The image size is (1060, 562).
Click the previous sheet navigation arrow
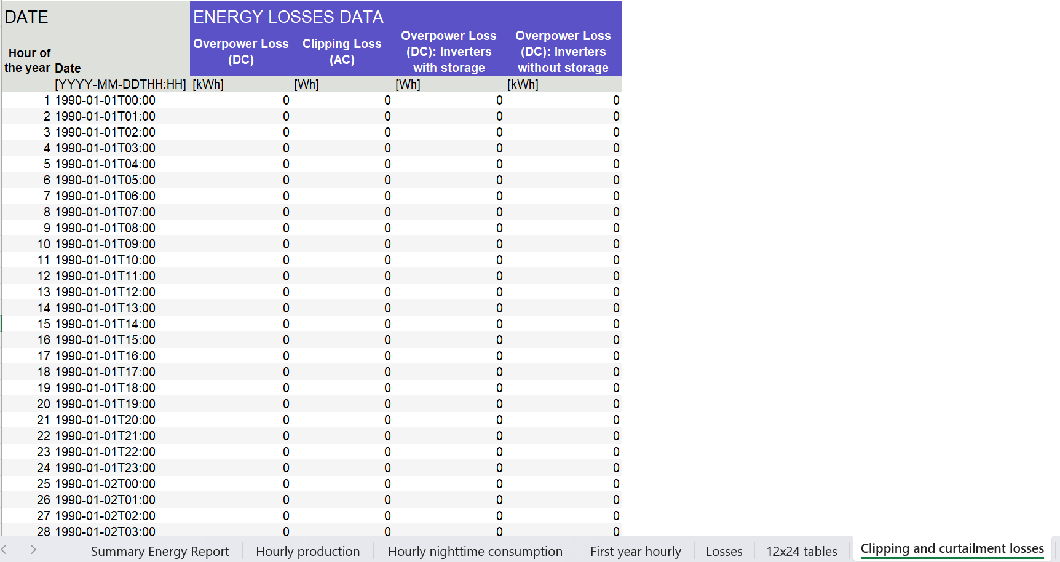click(4, 550)
